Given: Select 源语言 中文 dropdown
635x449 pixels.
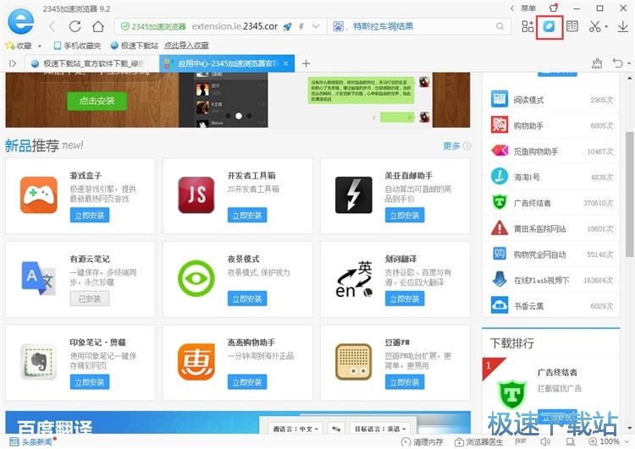Looking at the screenshot, I should (x=295, y=429).
